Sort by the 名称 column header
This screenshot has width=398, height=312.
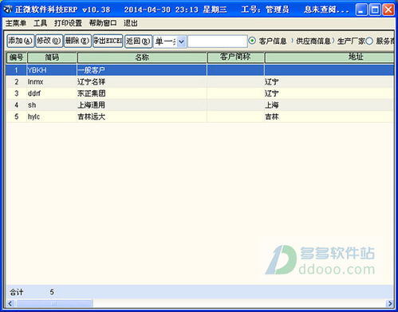coord(142,57)
